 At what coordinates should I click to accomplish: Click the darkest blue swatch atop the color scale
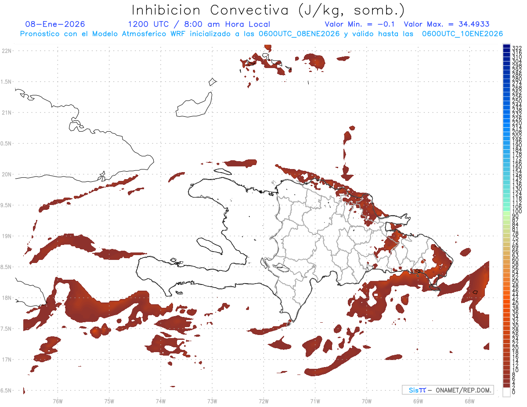click(506, 47)
